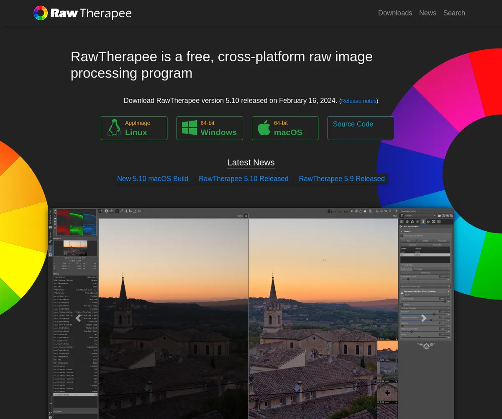Select the Local Adjustments hand tab icon
502x419 pixels.
pos(423,221)
